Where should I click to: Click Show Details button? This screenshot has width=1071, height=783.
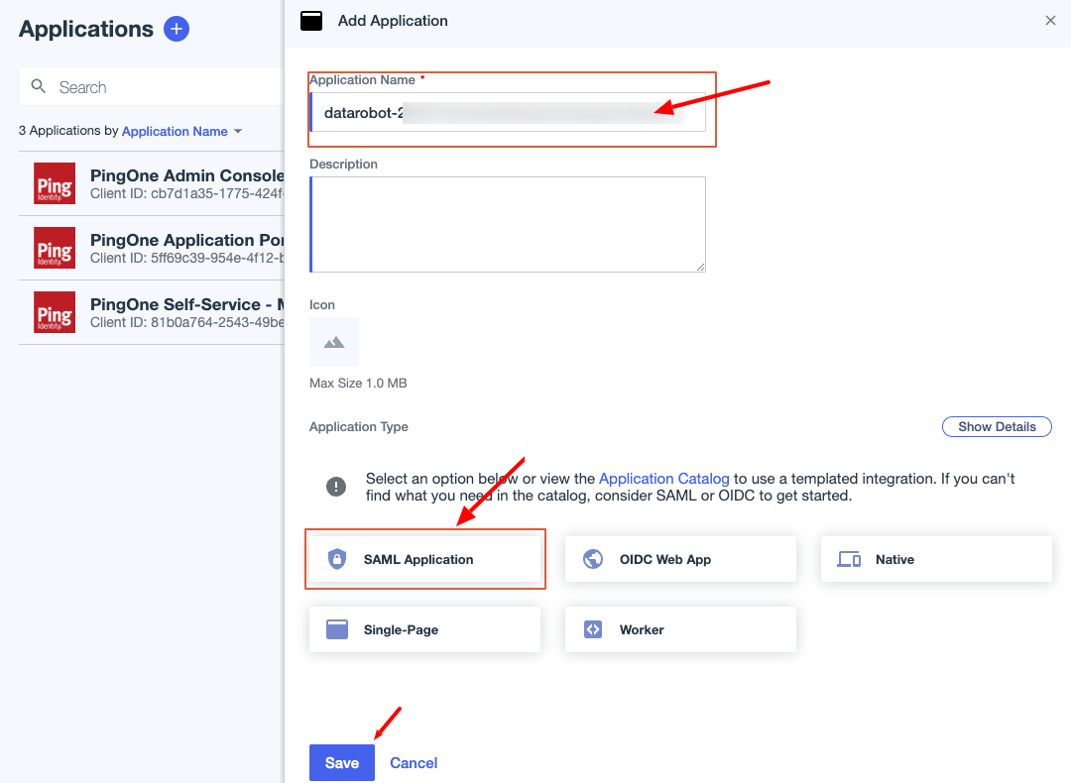tap(996, 427)
